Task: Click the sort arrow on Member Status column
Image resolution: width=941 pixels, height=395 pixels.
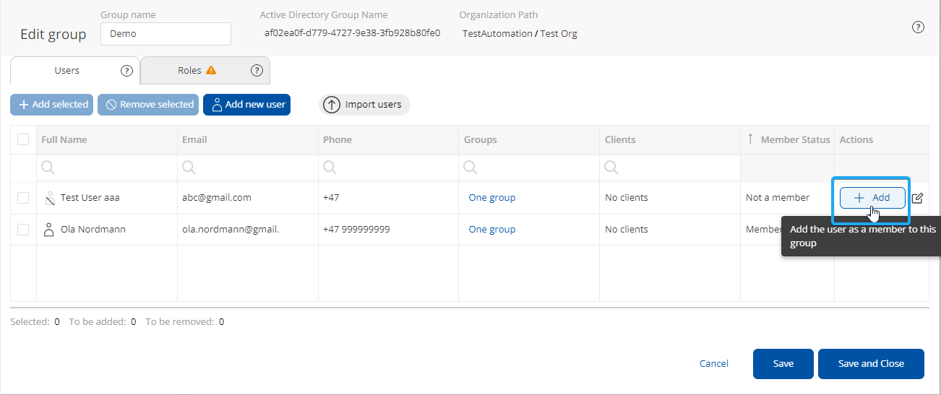Action: (750, 139)
